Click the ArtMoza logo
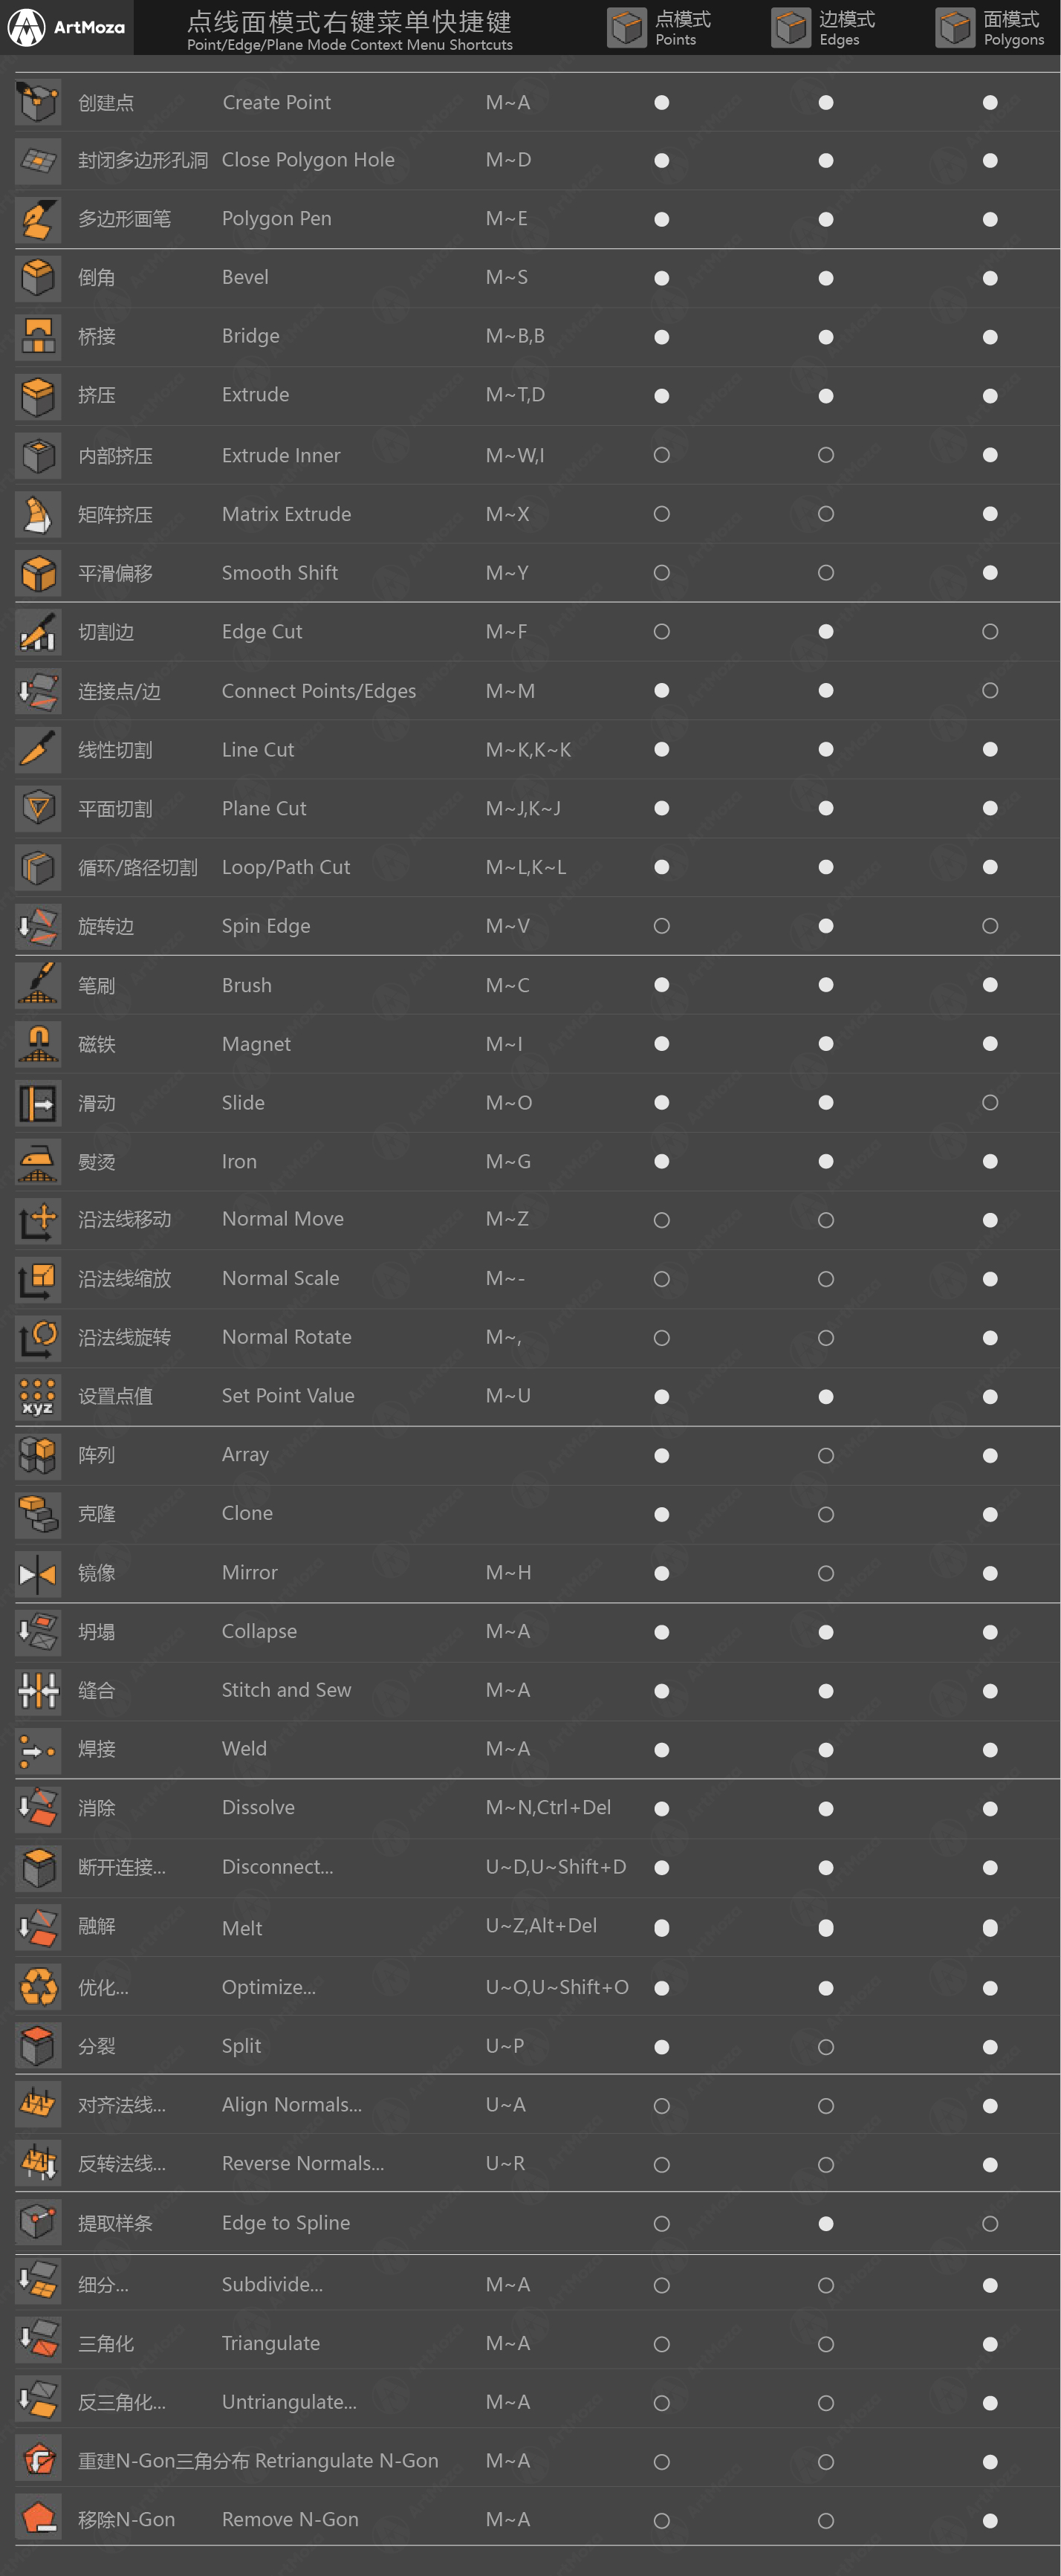 point(67,27)
